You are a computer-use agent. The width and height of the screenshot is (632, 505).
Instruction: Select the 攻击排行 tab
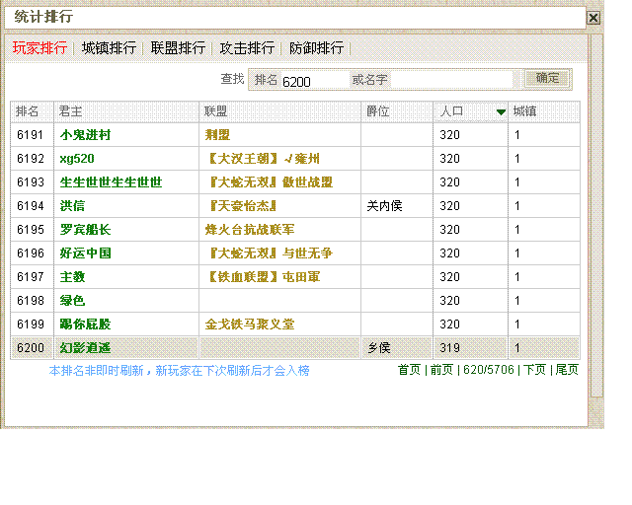tap(247, 48)
